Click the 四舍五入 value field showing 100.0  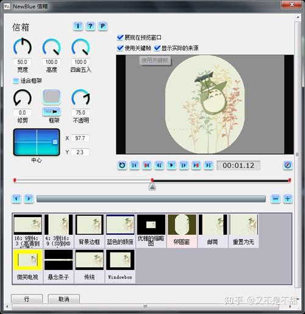pos(81,62)
